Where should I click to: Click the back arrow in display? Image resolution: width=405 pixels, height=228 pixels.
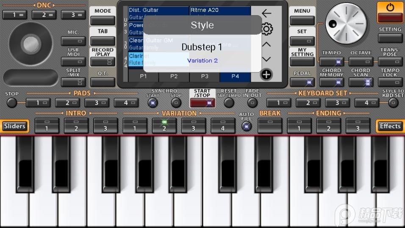266,14
